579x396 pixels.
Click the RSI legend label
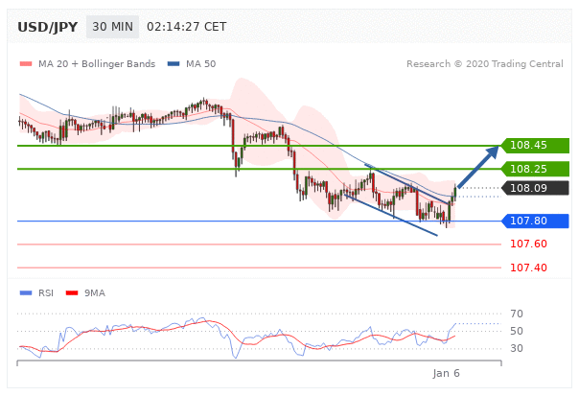pos(46,293)
